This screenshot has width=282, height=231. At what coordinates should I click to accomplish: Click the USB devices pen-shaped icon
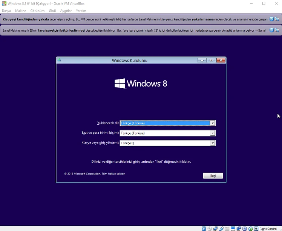(x=222, y=228)
